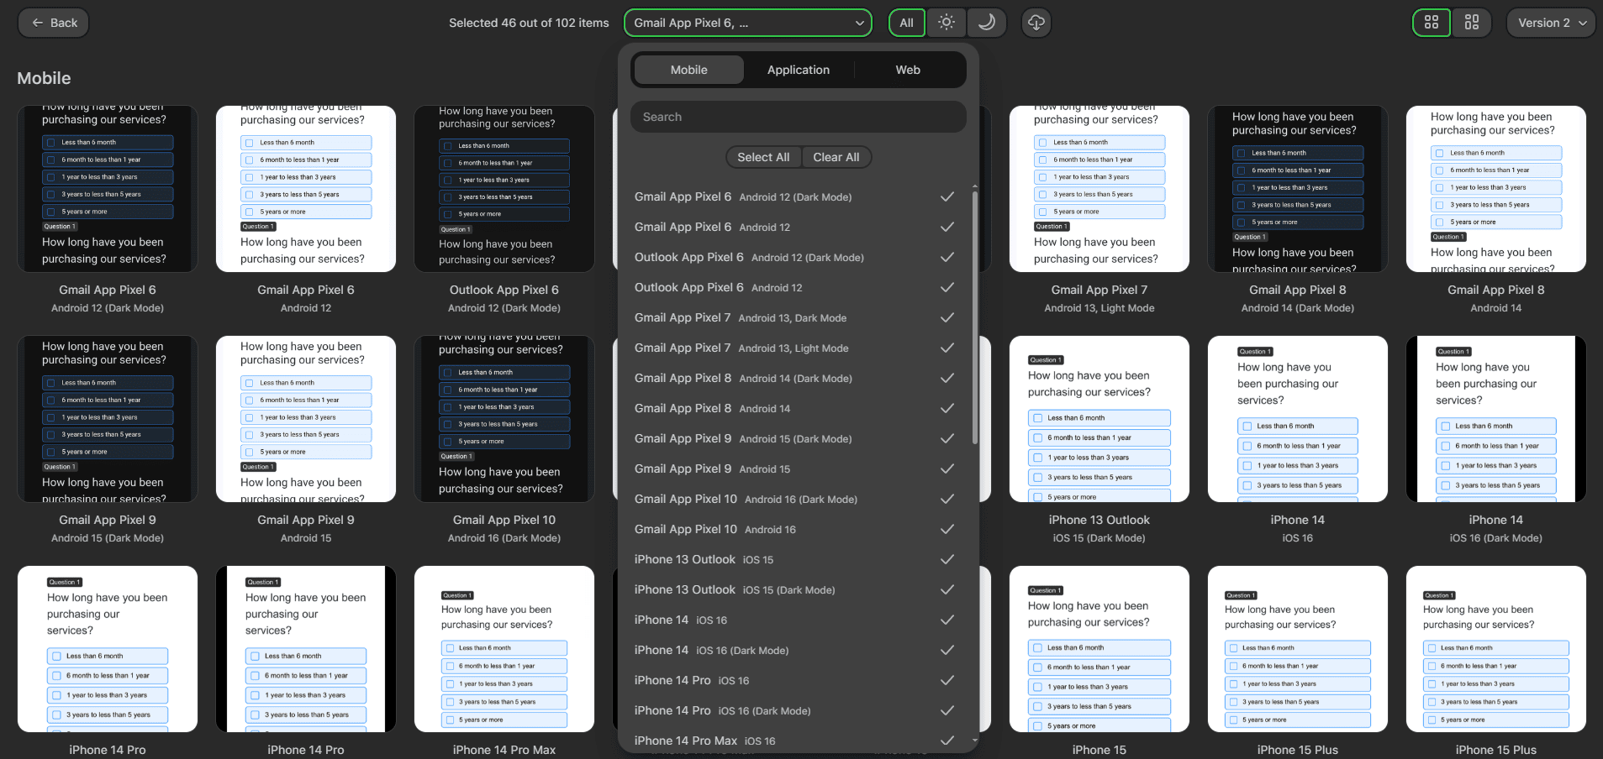Viewport: 1603px width, 759px height.
Task: Open the Web tab
Action: tap(908, 70)
